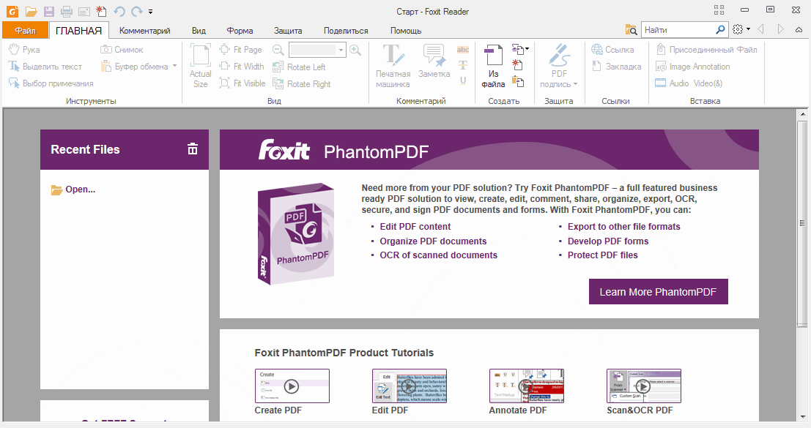Click the Image Annotation tool
The height and width of the screenshot is (428, 811).
pyautogui.click(x=692, y=67)
